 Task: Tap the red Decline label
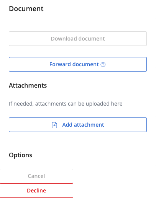click(36, 191)
